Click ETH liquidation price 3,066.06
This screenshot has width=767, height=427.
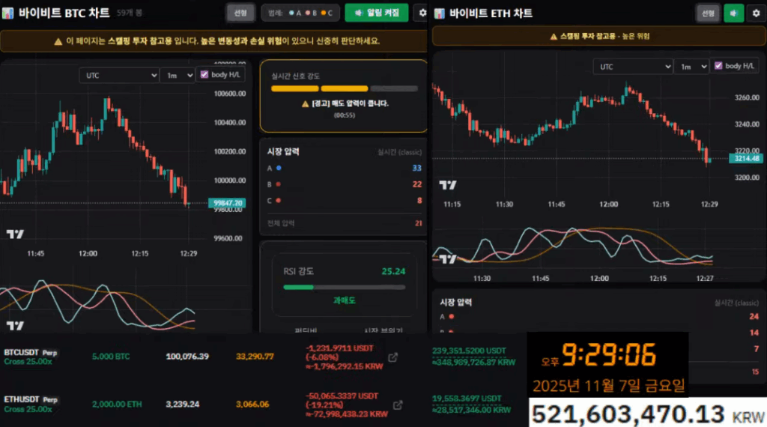pyautogui.click(x=252, y=405)
